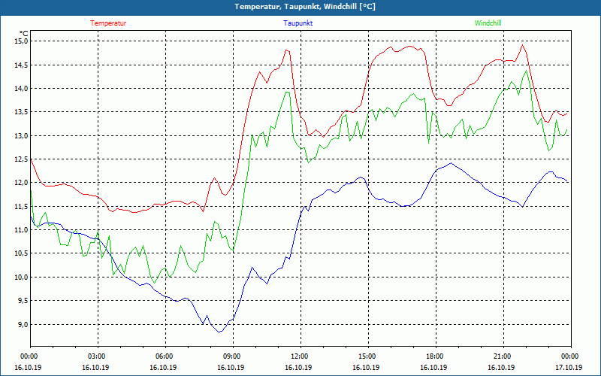Click the 14,0 y-axis label
601x376 pixels.
(x=22, y=88)
